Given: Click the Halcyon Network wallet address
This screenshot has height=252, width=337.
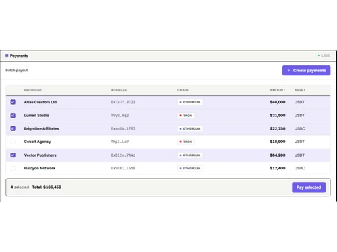Looking at the screenshot, I should pyautogui.click(x=123, y=168).
